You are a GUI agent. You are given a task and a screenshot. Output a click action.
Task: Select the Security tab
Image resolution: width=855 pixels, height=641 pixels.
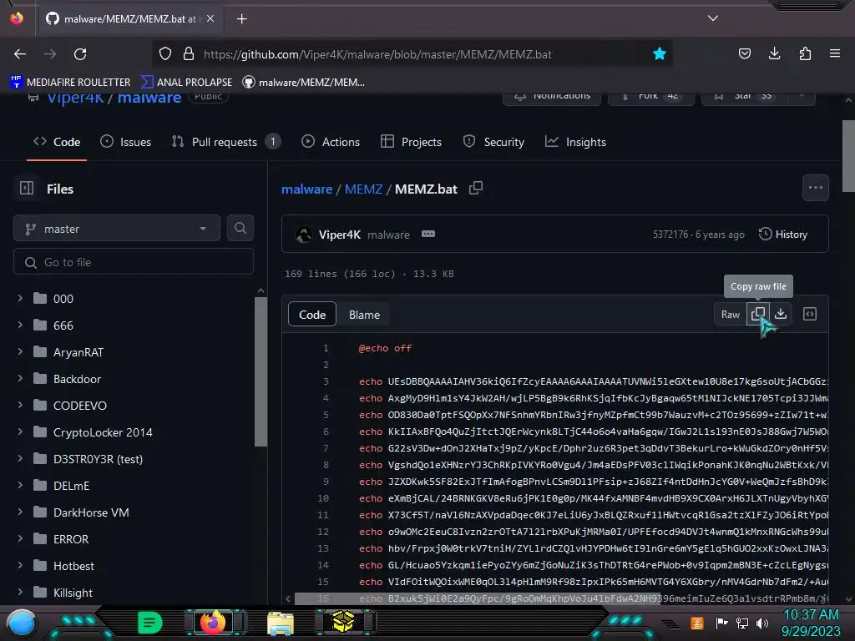(x=493, y=142)
